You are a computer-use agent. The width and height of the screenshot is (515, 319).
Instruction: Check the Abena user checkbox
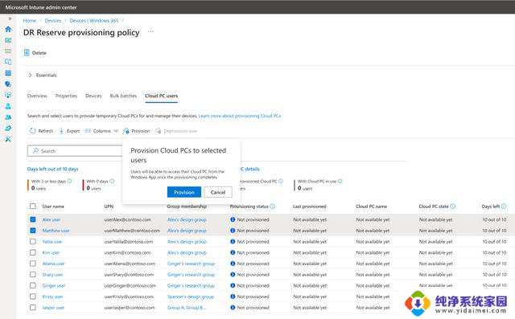(x=33, y=264)
